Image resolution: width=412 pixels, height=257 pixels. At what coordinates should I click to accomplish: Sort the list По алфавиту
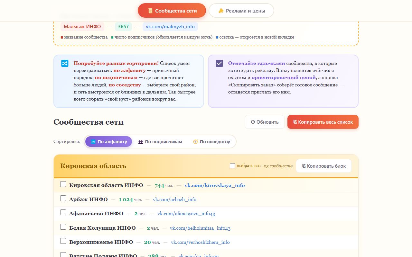point(109,142)
